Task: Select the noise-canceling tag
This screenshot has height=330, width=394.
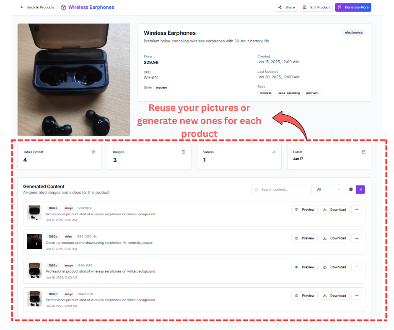Action: pos(289,93)
